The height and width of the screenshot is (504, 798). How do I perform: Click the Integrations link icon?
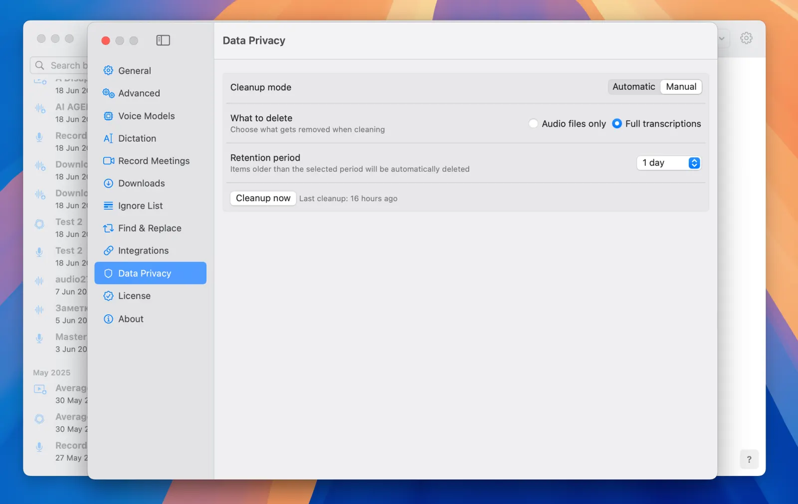(x=108, y=251)
